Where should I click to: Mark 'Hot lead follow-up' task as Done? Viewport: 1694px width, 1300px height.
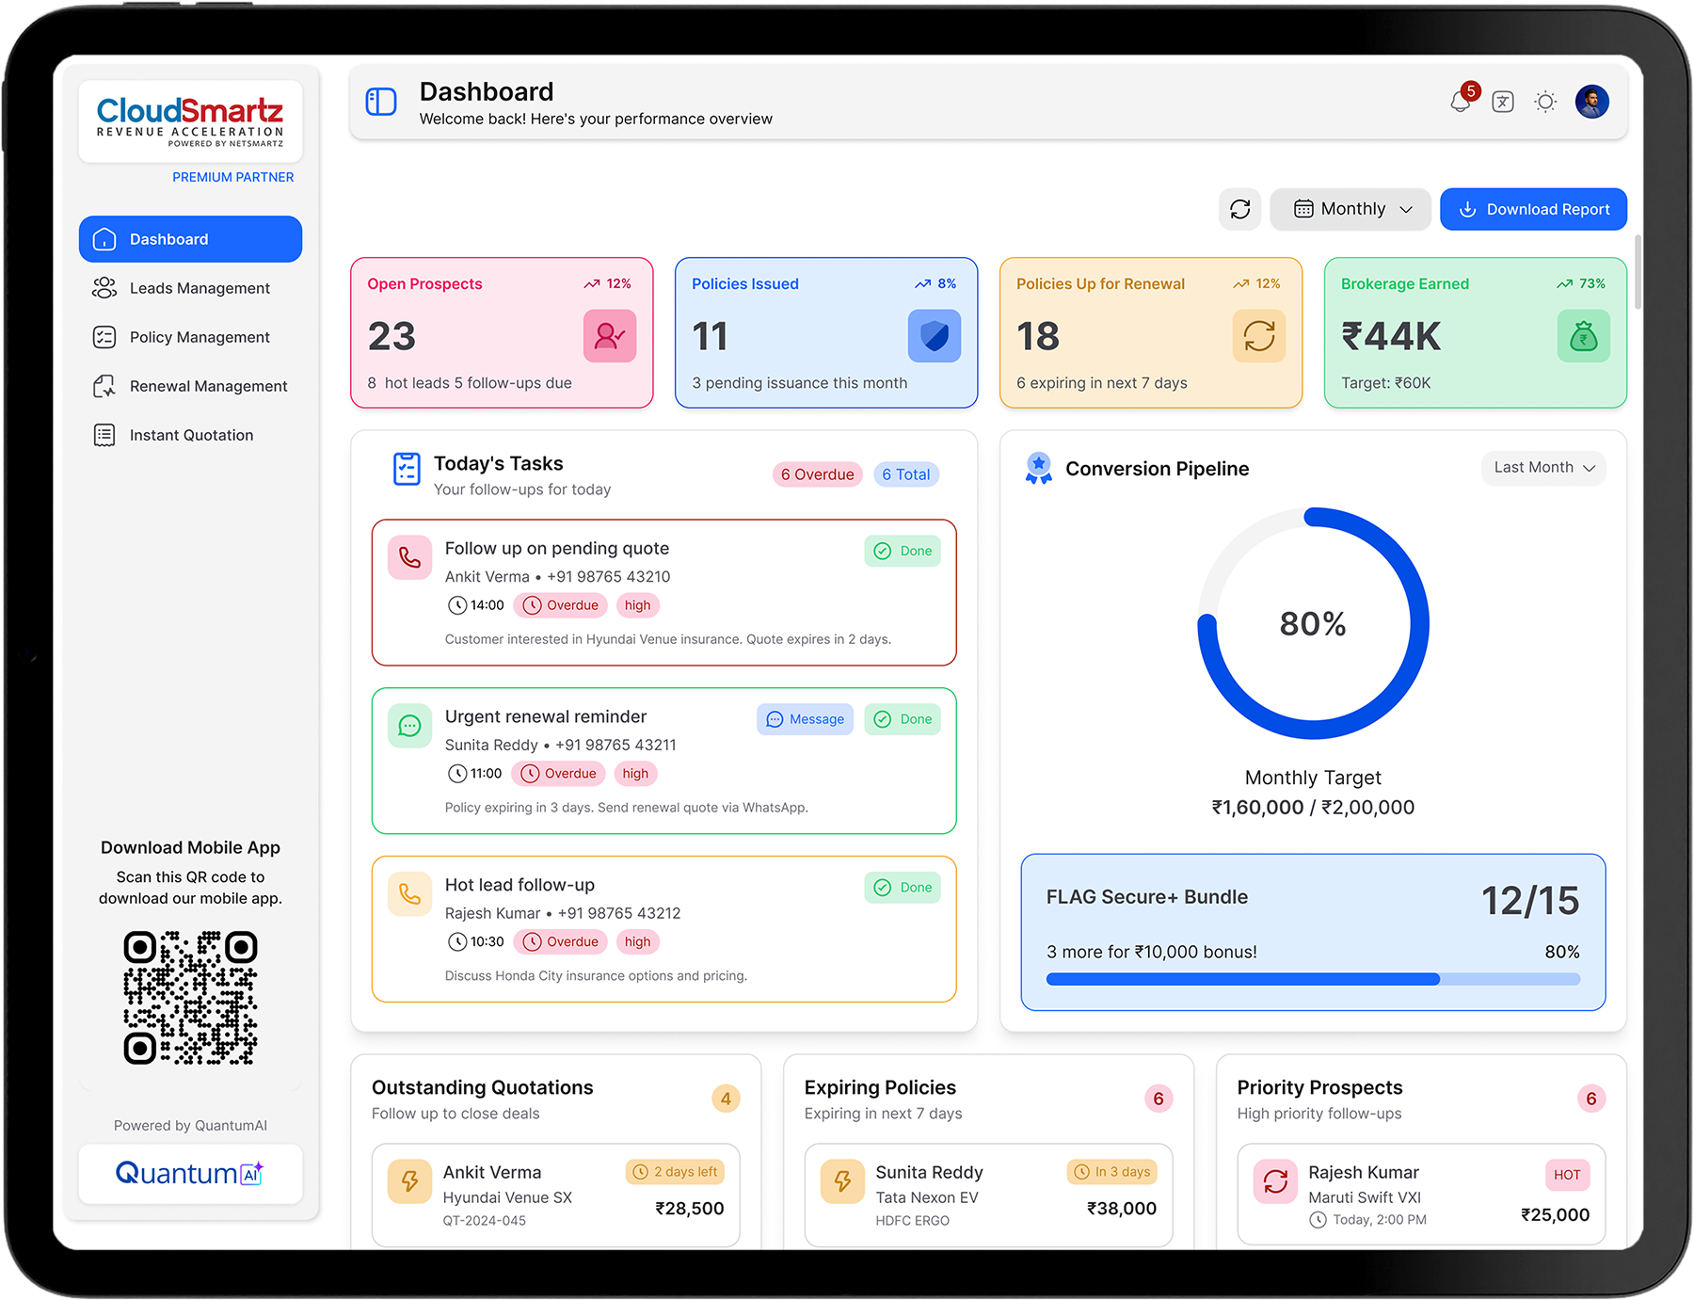[x=903, y=888]
